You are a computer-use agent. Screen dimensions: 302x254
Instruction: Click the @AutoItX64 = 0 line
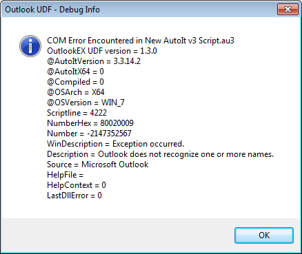coord(75,72)
